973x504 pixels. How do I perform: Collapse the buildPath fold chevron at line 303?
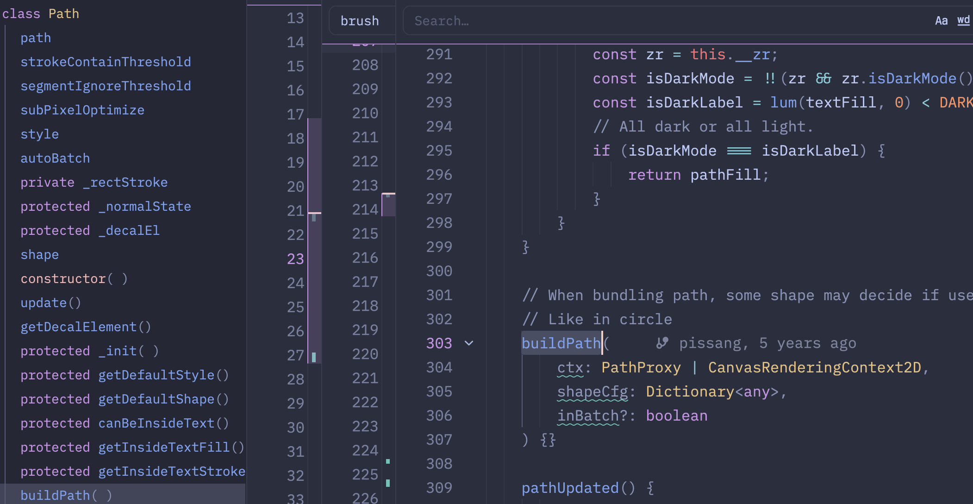pyautogui.click(x=469, y=343)
